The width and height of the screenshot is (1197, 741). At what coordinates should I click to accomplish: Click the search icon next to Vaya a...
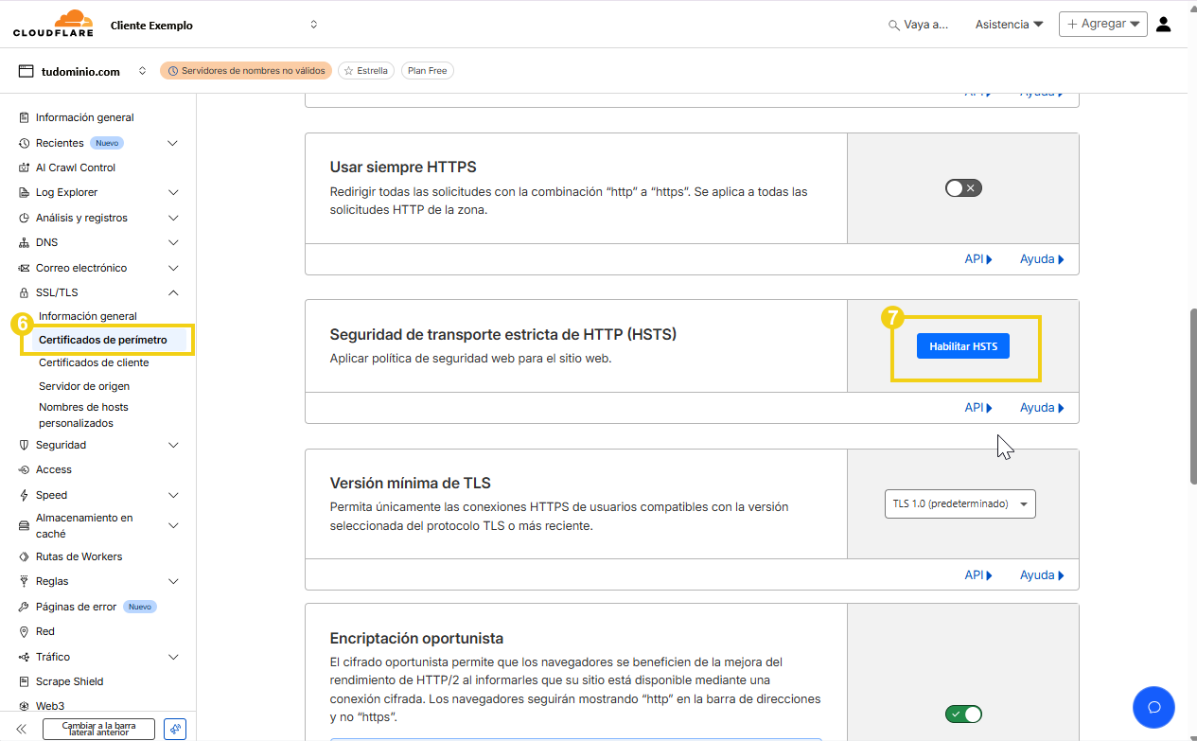894,24
